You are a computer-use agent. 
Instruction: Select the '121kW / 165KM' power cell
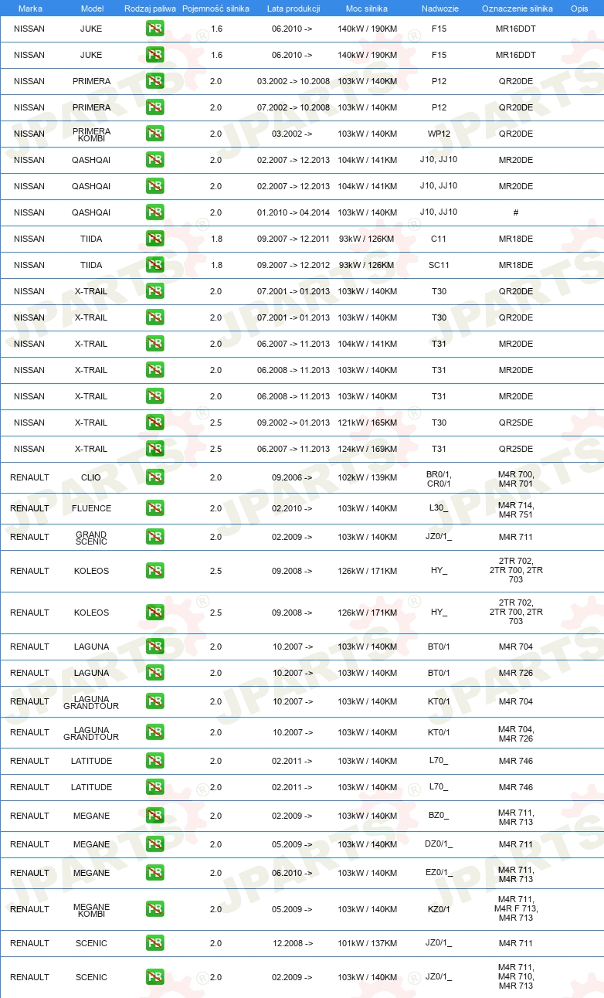[x=368, y=423]
